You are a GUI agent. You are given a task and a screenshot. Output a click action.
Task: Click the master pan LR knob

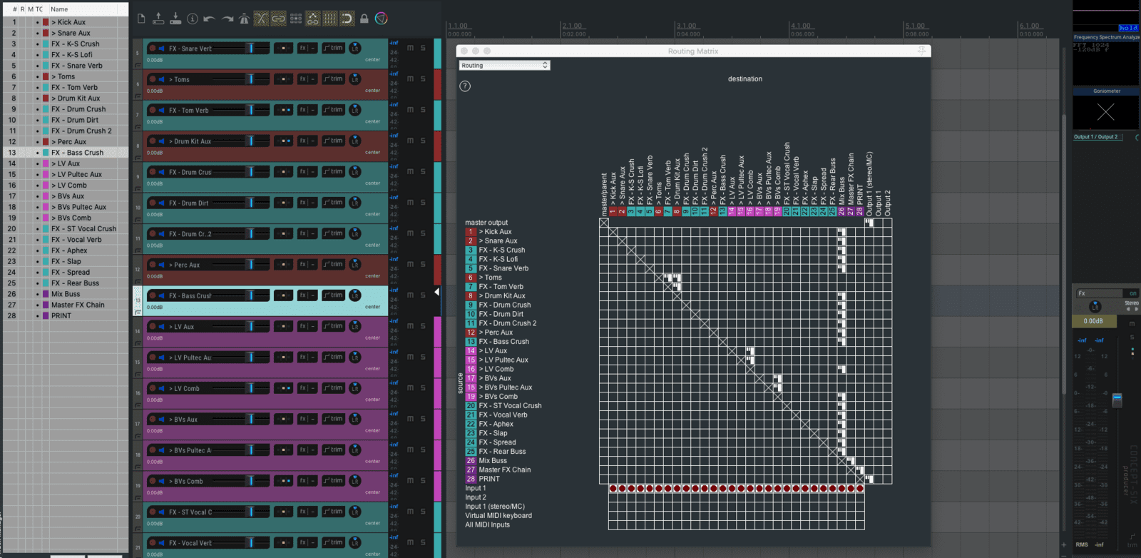click(x=1095, y=307)
